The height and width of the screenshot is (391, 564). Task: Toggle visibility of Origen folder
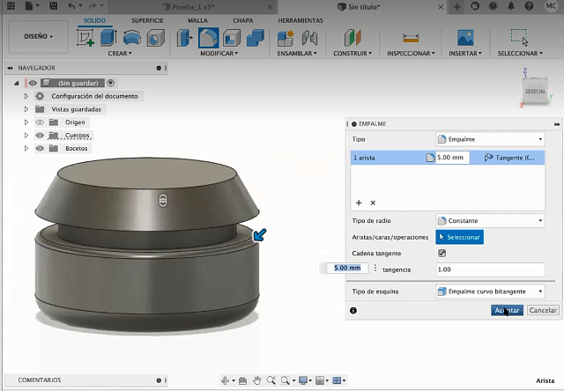(40, 122)
